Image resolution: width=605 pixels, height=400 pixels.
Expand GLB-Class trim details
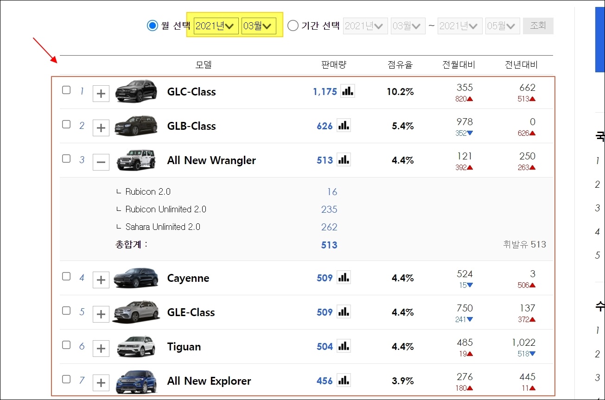point(101,128)
